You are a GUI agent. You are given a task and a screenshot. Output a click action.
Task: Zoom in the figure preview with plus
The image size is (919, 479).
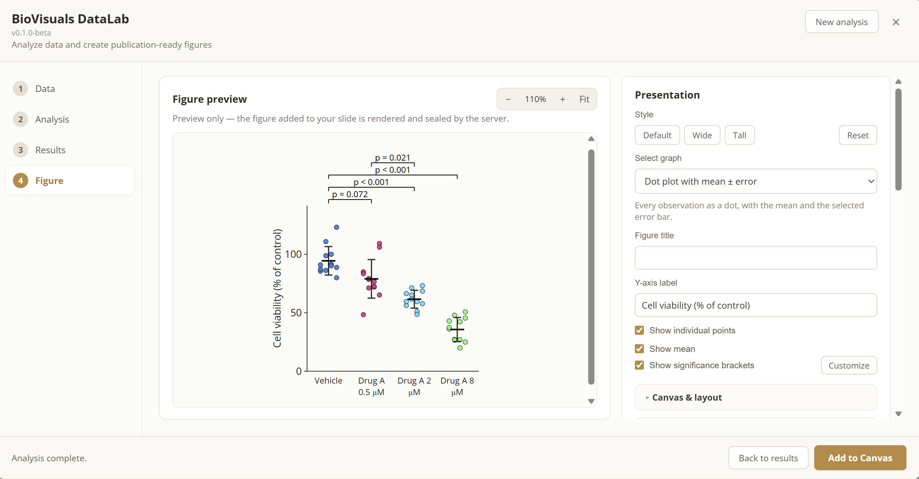(562, 99)
